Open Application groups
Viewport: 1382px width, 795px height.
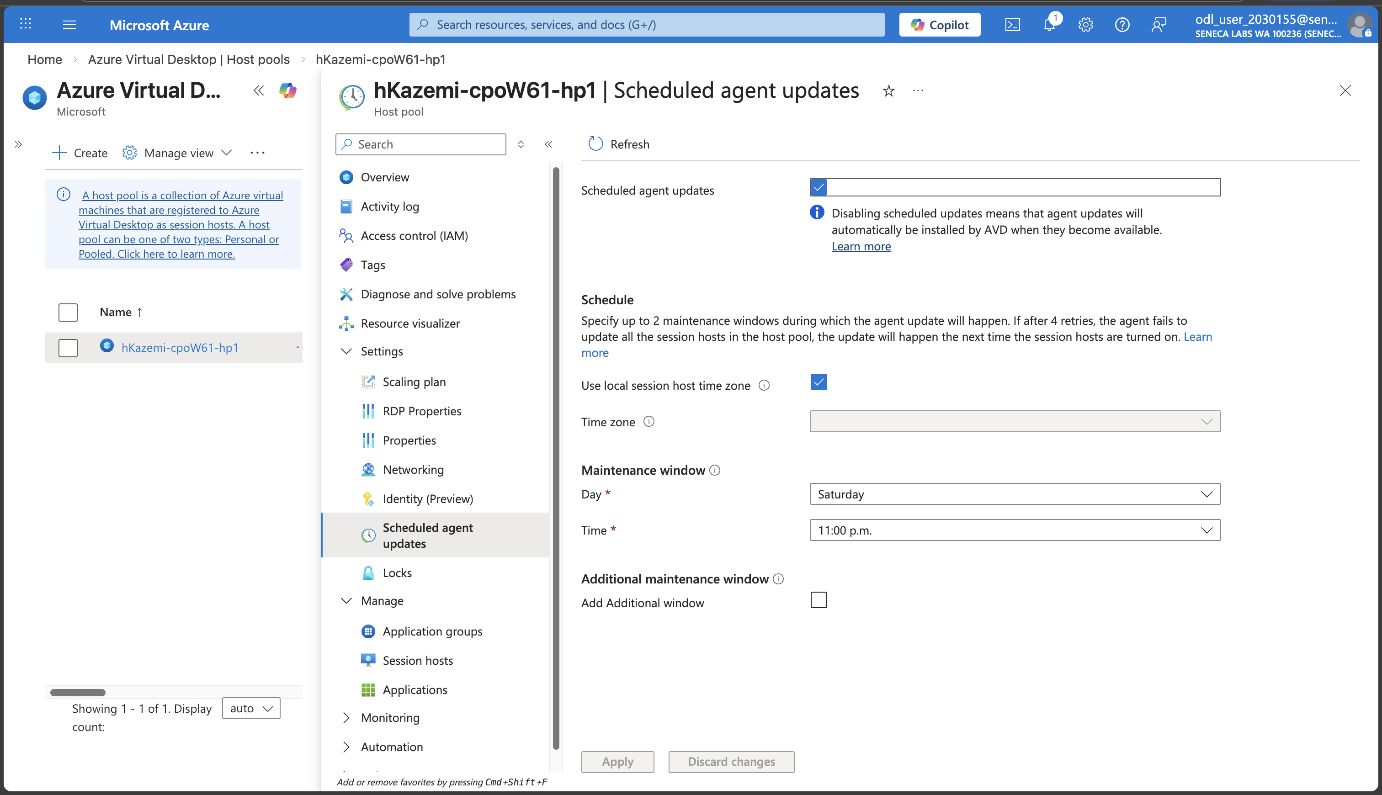tap(432, 631)
